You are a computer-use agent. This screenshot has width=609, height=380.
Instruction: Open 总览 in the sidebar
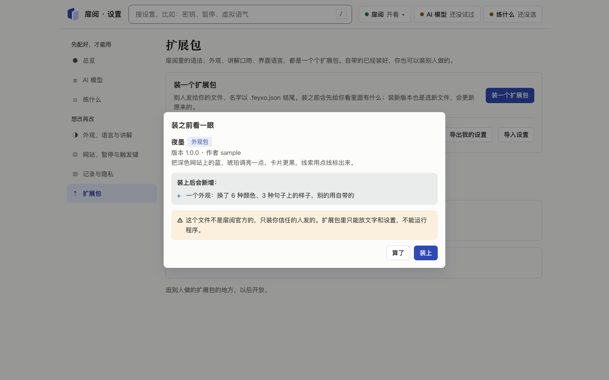112,60
